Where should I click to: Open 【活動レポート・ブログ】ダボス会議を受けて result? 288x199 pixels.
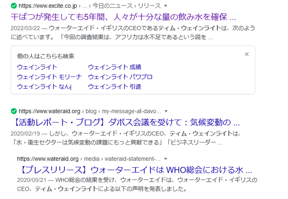pos(127,122)
